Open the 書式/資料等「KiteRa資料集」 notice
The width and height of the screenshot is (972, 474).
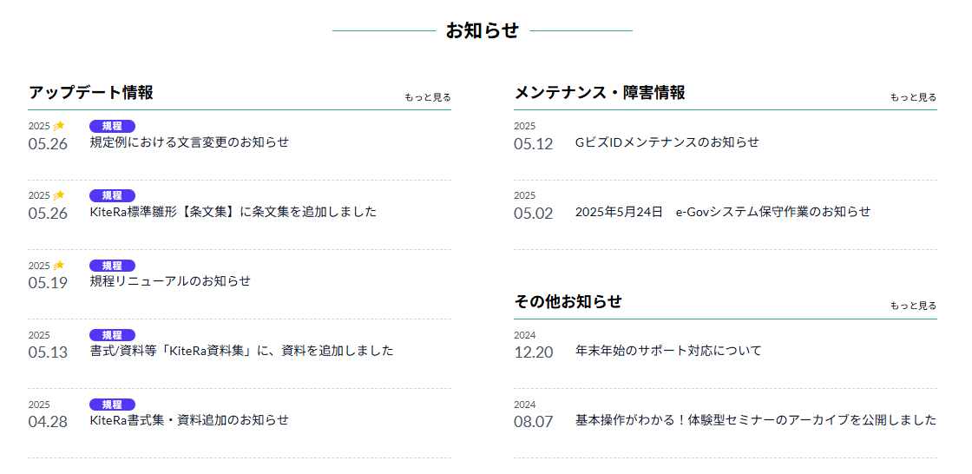(242, 351)
